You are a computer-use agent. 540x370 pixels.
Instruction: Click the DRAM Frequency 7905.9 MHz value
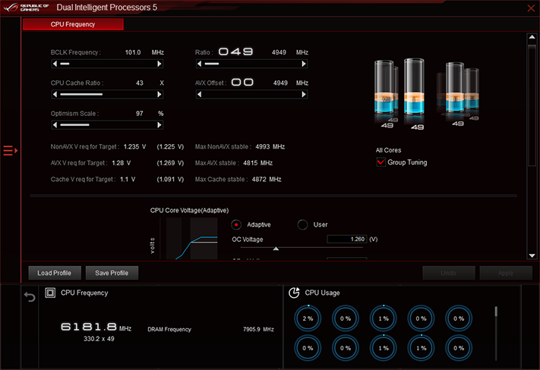click(258, 329)
